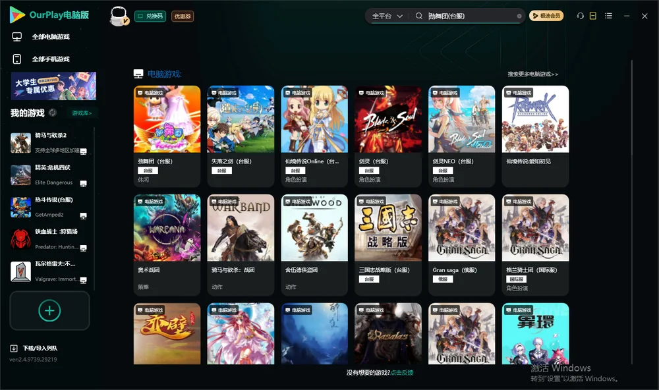Click the 极速会员 membership button
The image size is (659, 390).
coord(546,16)
